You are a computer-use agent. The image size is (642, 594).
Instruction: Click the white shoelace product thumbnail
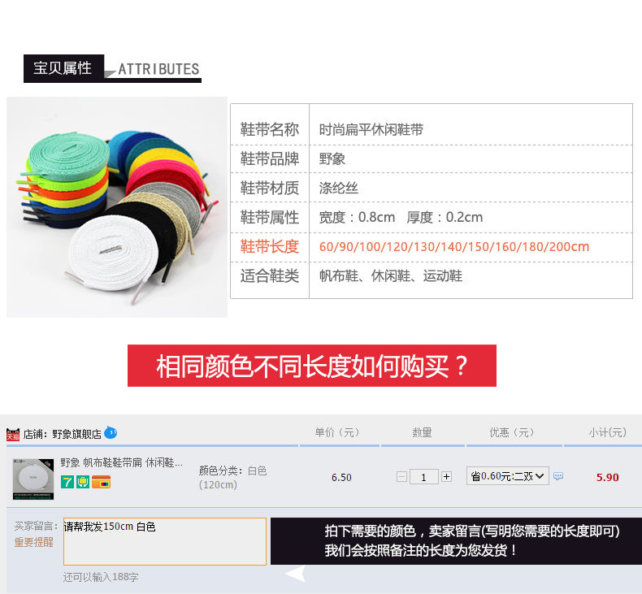33,479
